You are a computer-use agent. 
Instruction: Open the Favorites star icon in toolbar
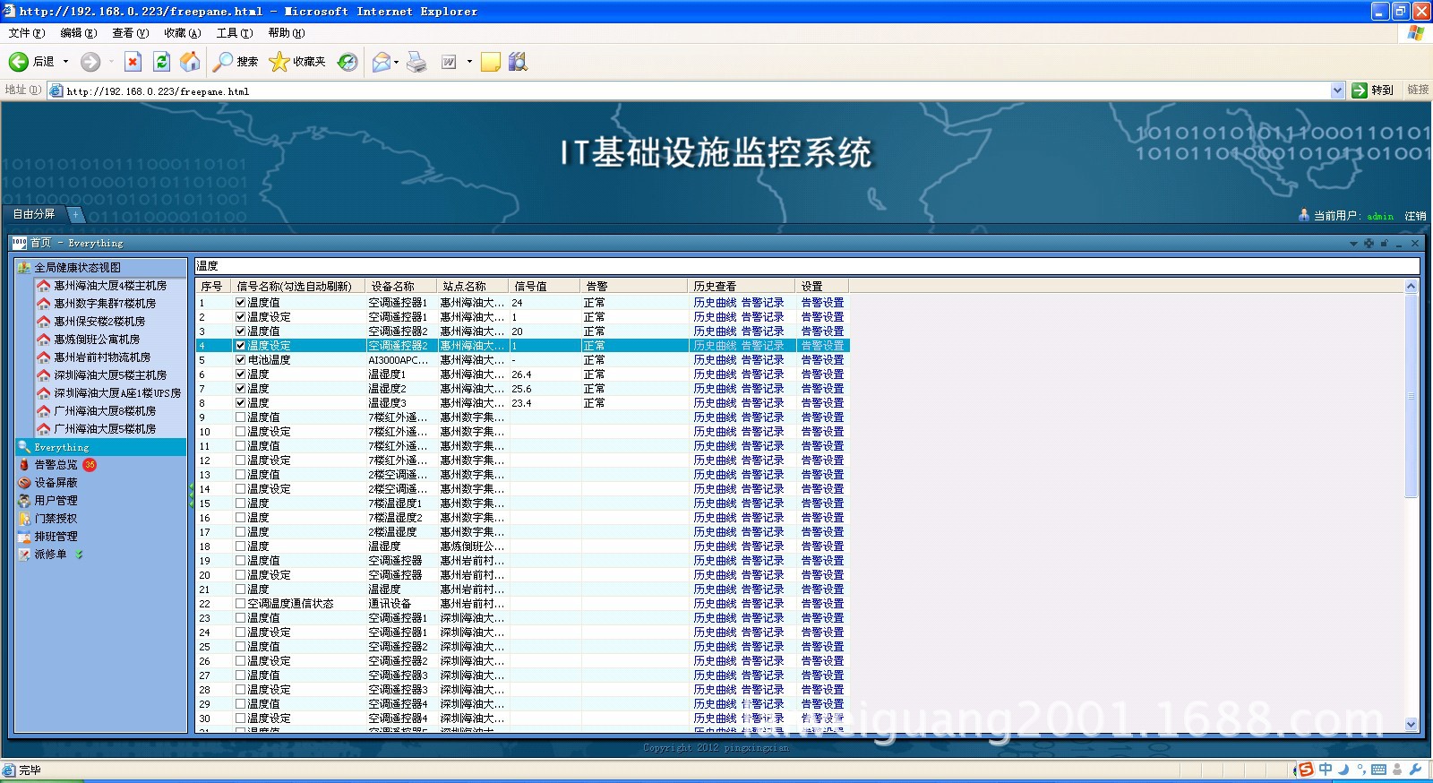[x=279, y=62]
